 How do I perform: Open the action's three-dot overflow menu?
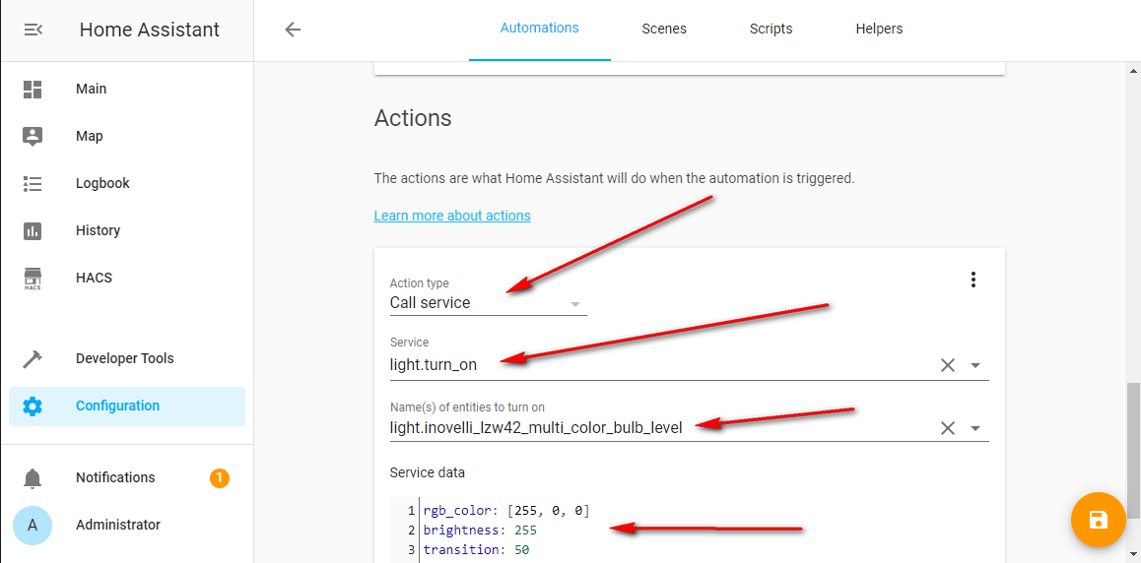click(973, 280)
